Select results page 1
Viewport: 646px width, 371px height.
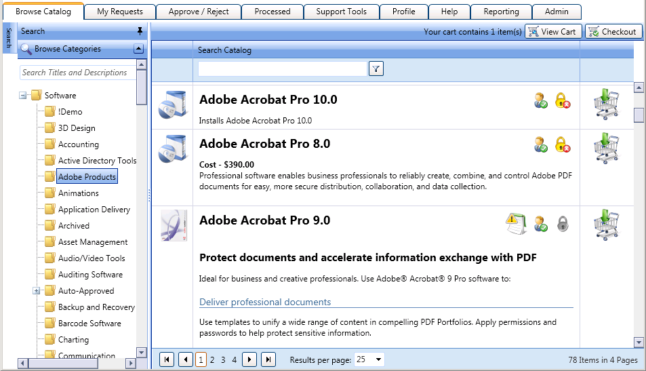201,360
